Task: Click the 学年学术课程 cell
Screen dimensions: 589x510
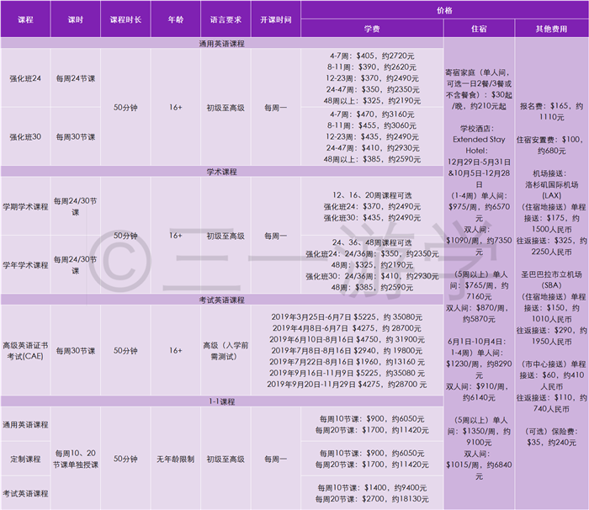Action: [25, 265]
